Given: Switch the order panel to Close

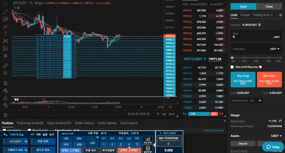Looking at the screenshot, I should [269, 7].
